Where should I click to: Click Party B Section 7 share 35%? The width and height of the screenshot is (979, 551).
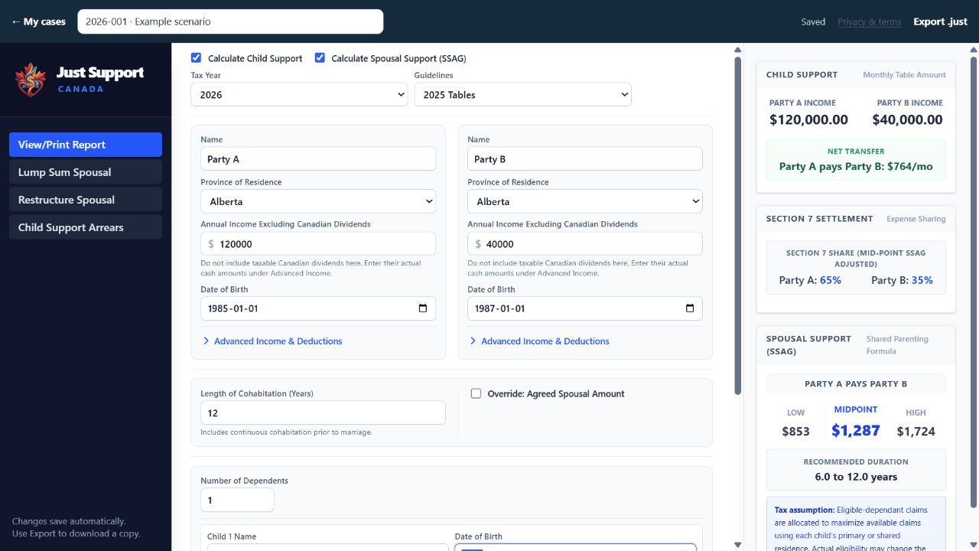(x=922, y=280)
